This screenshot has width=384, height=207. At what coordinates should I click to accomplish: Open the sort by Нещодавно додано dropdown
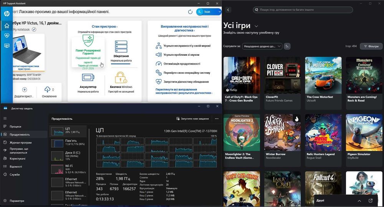click(x=262, y=46)
